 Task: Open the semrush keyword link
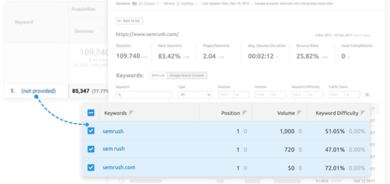[113, 131]
